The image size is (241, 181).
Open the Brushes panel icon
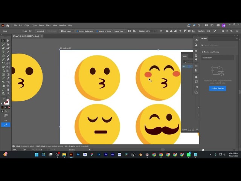tap(196, 55)
